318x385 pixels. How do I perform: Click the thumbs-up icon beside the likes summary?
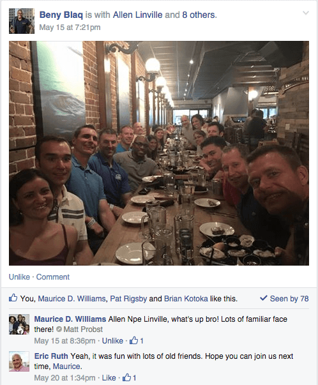[13, 298]
